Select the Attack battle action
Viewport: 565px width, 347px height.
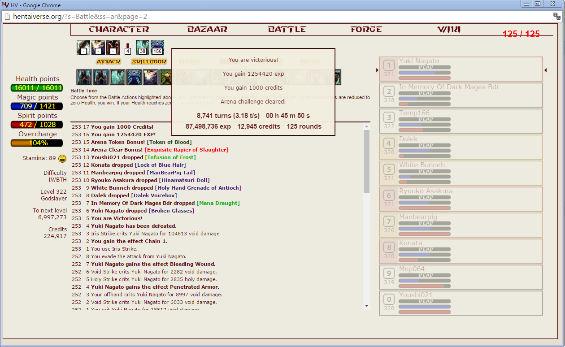(x=108, y=61)
